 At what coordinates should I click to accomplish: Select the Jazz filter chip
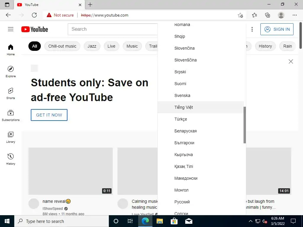coord(92,46)
